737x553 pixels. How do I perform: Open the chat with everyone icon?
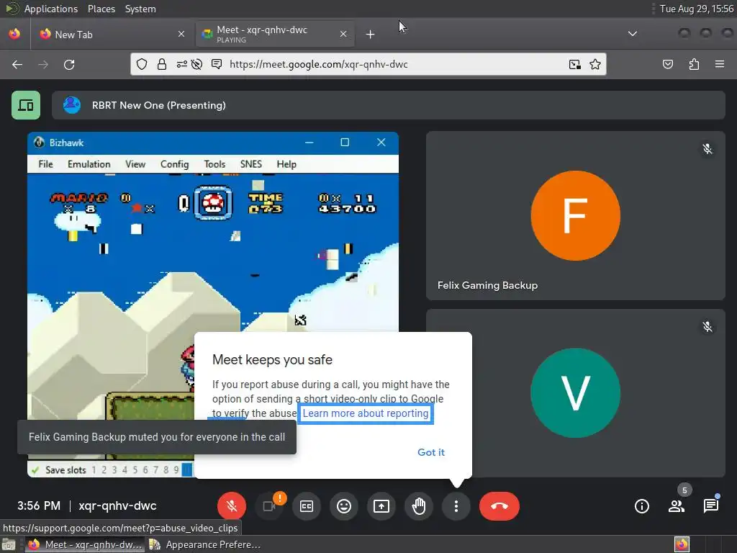pos(710,506)
